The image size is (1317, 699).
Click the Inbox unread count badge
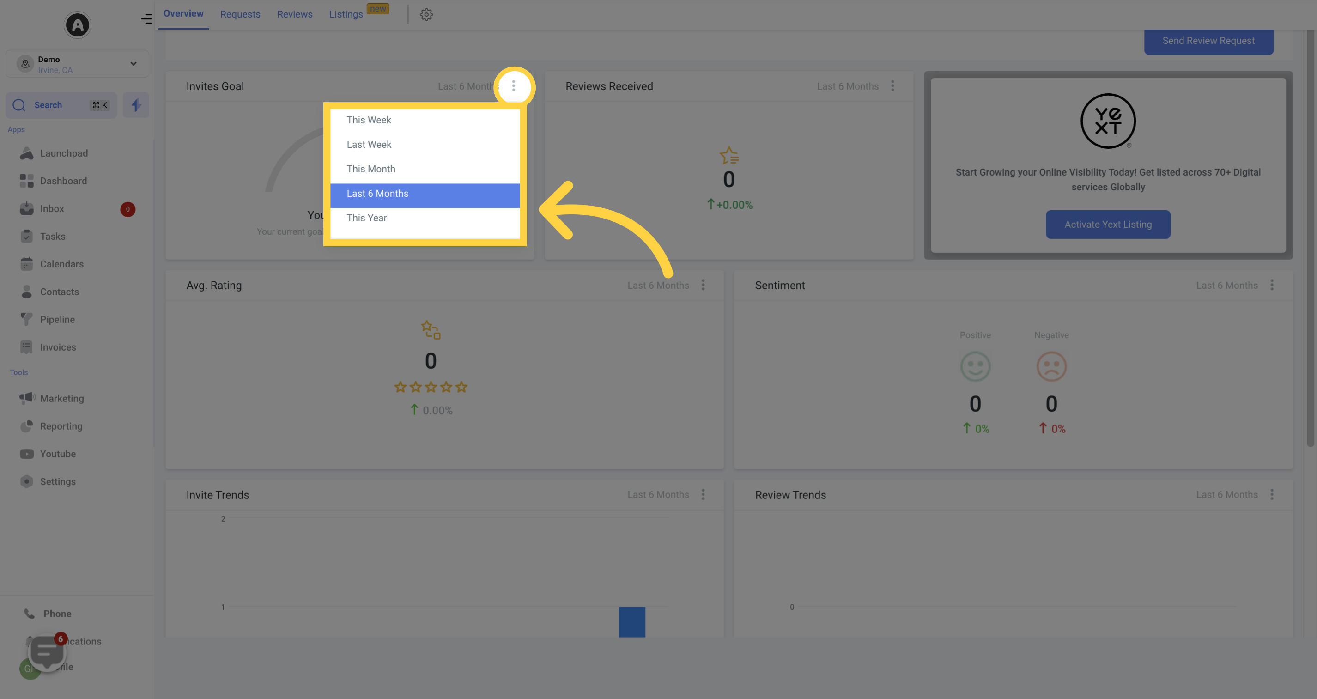(x=128, y=209)
